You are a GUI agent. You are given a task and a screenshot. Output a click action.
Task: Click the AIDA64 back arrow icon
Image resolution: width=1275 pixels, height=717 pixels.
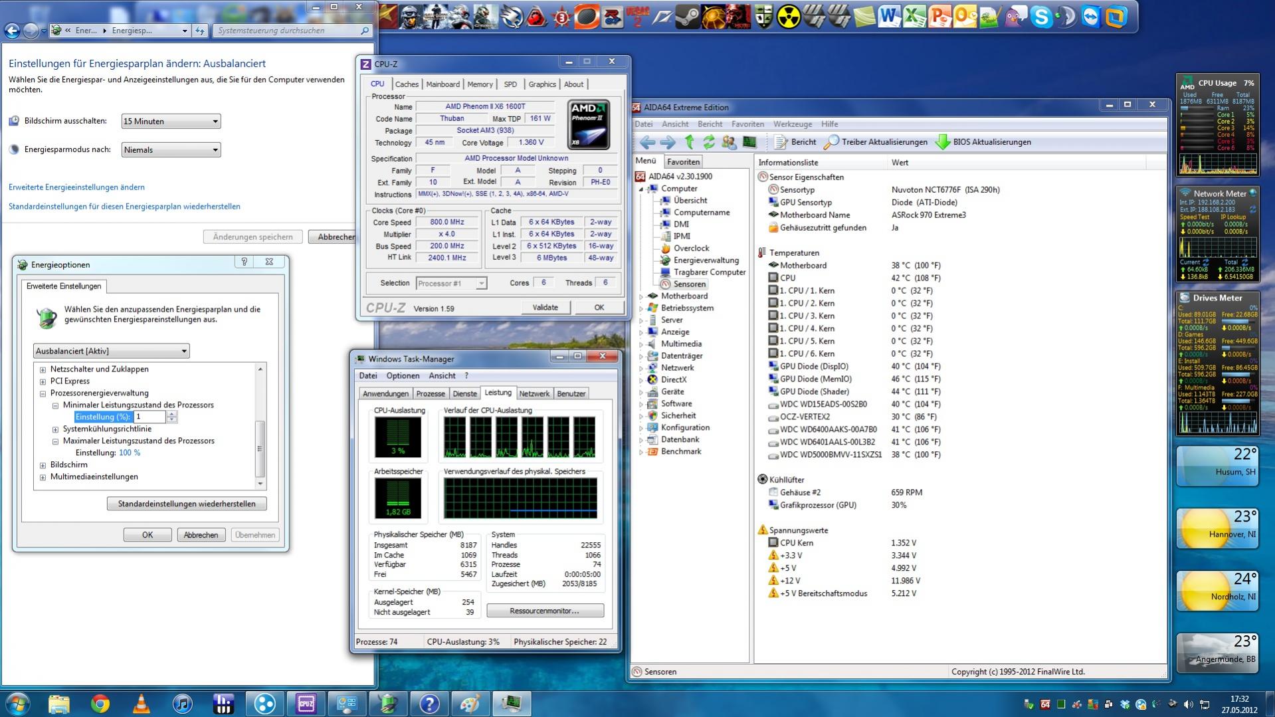point(647,142)
